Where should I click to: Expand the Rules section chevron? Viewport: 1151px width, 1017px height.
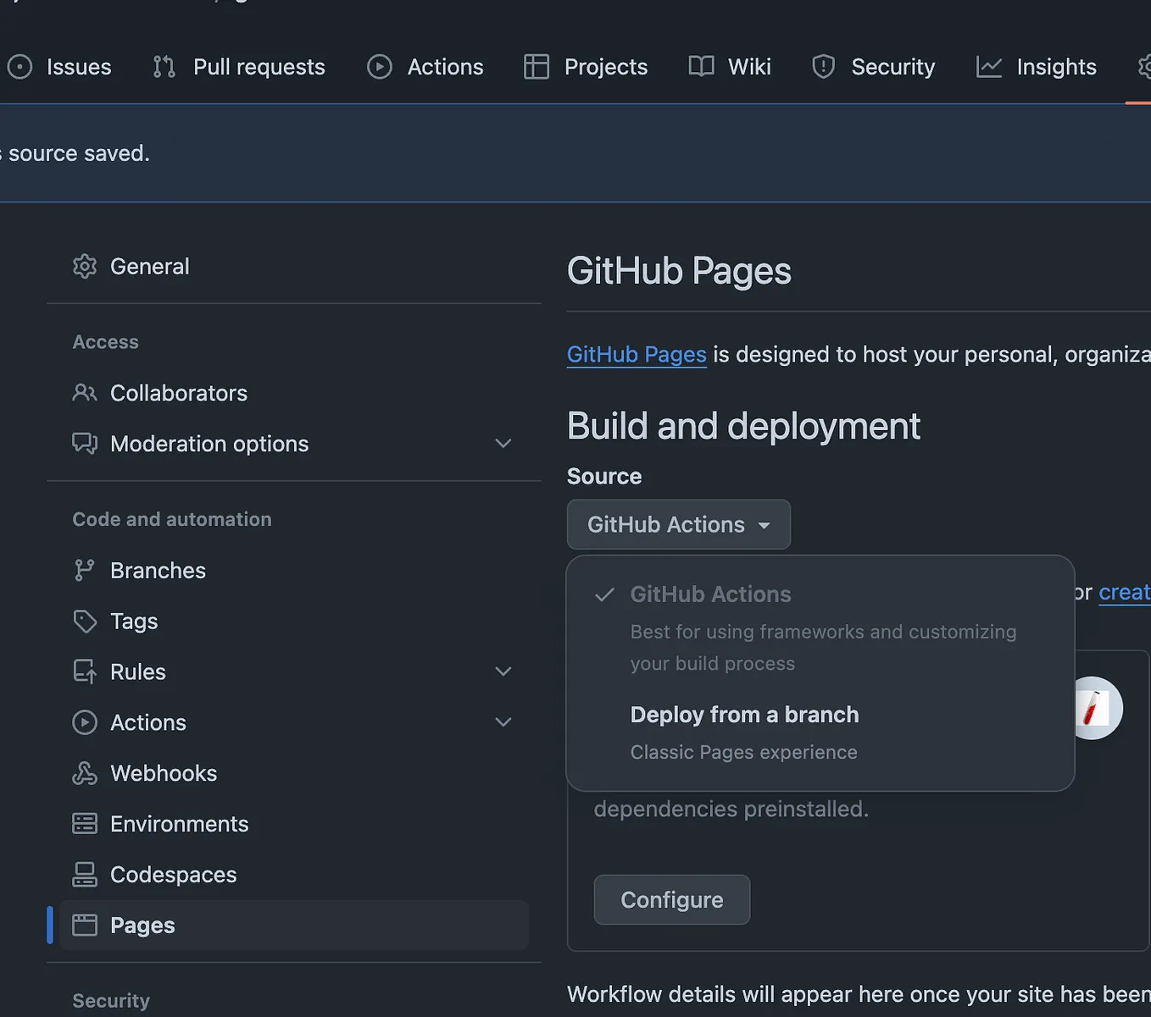coord(503,672)
